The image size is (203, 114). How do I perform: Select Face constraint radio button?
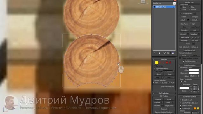[x=181, y=9]
